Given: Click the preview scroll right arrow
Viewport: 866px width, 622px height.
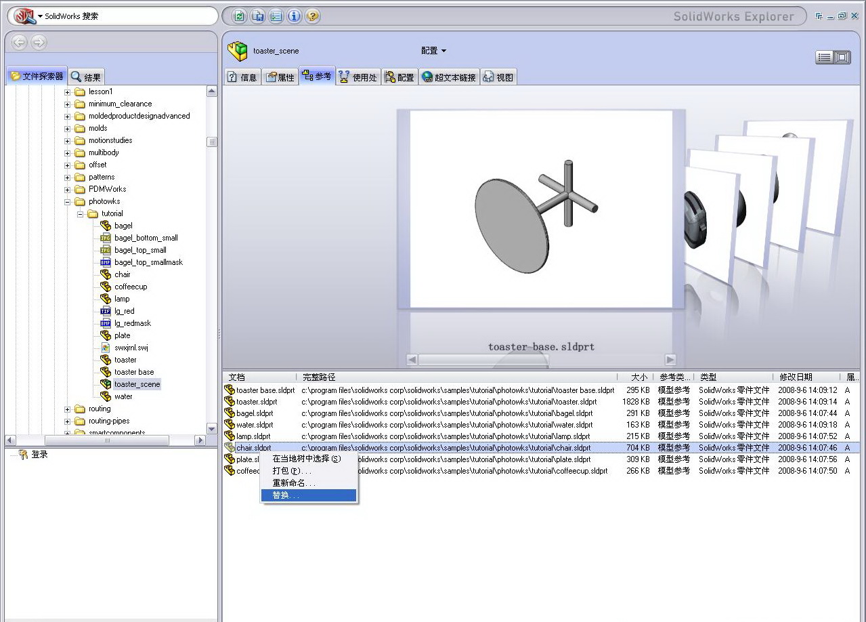Looking at the screenshot, I should 670,360.
